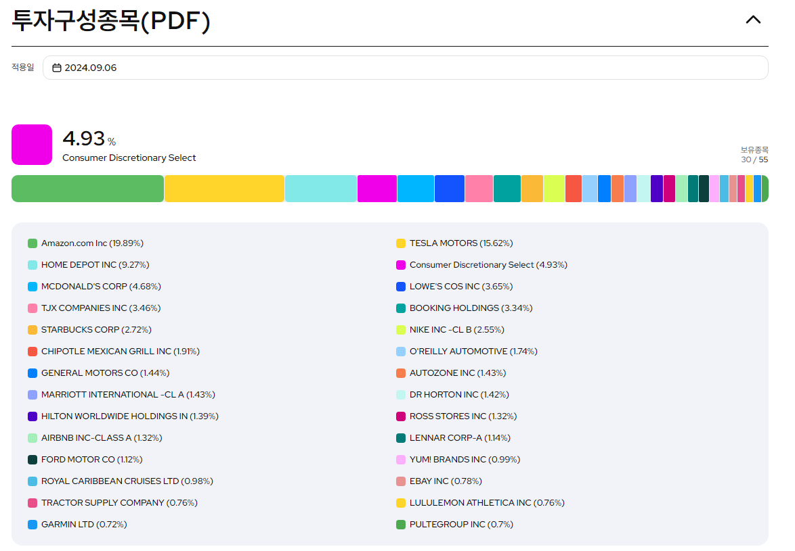795x551 pixels.
Task: Open the 적용일 date picker field
Action: [405, 68]
